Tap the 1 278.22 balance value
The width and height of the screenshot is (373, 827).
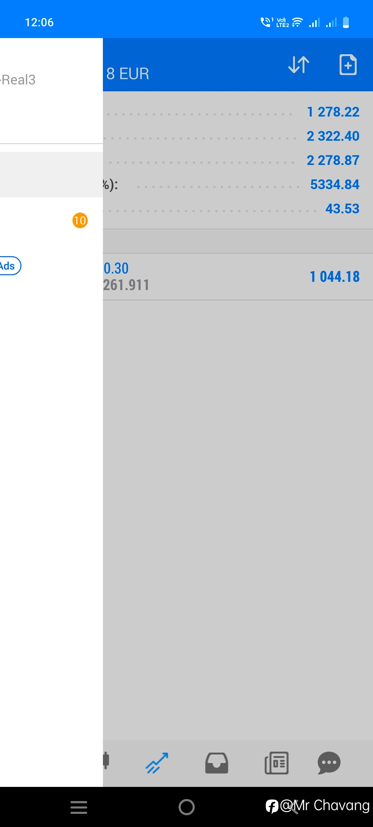pyautogui.click(x=333, y=112)
